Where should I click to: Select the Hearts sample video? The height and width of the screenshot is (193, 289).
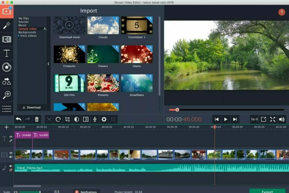137,54
